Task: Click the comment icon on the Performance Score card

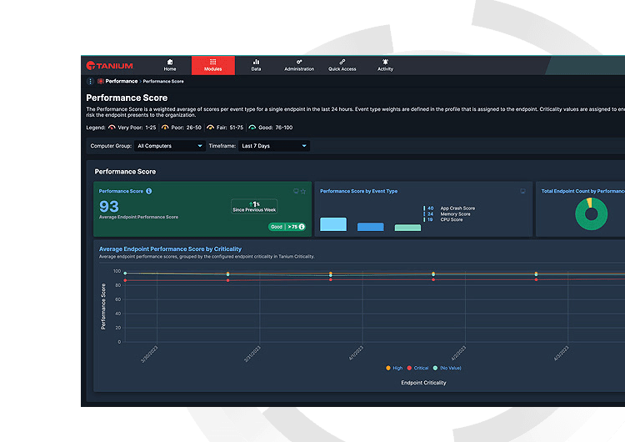Action: pyautogui.click(x=296, y=191)
